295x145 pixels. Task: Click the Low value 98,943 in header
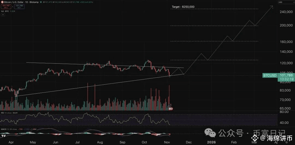(66, 2)
